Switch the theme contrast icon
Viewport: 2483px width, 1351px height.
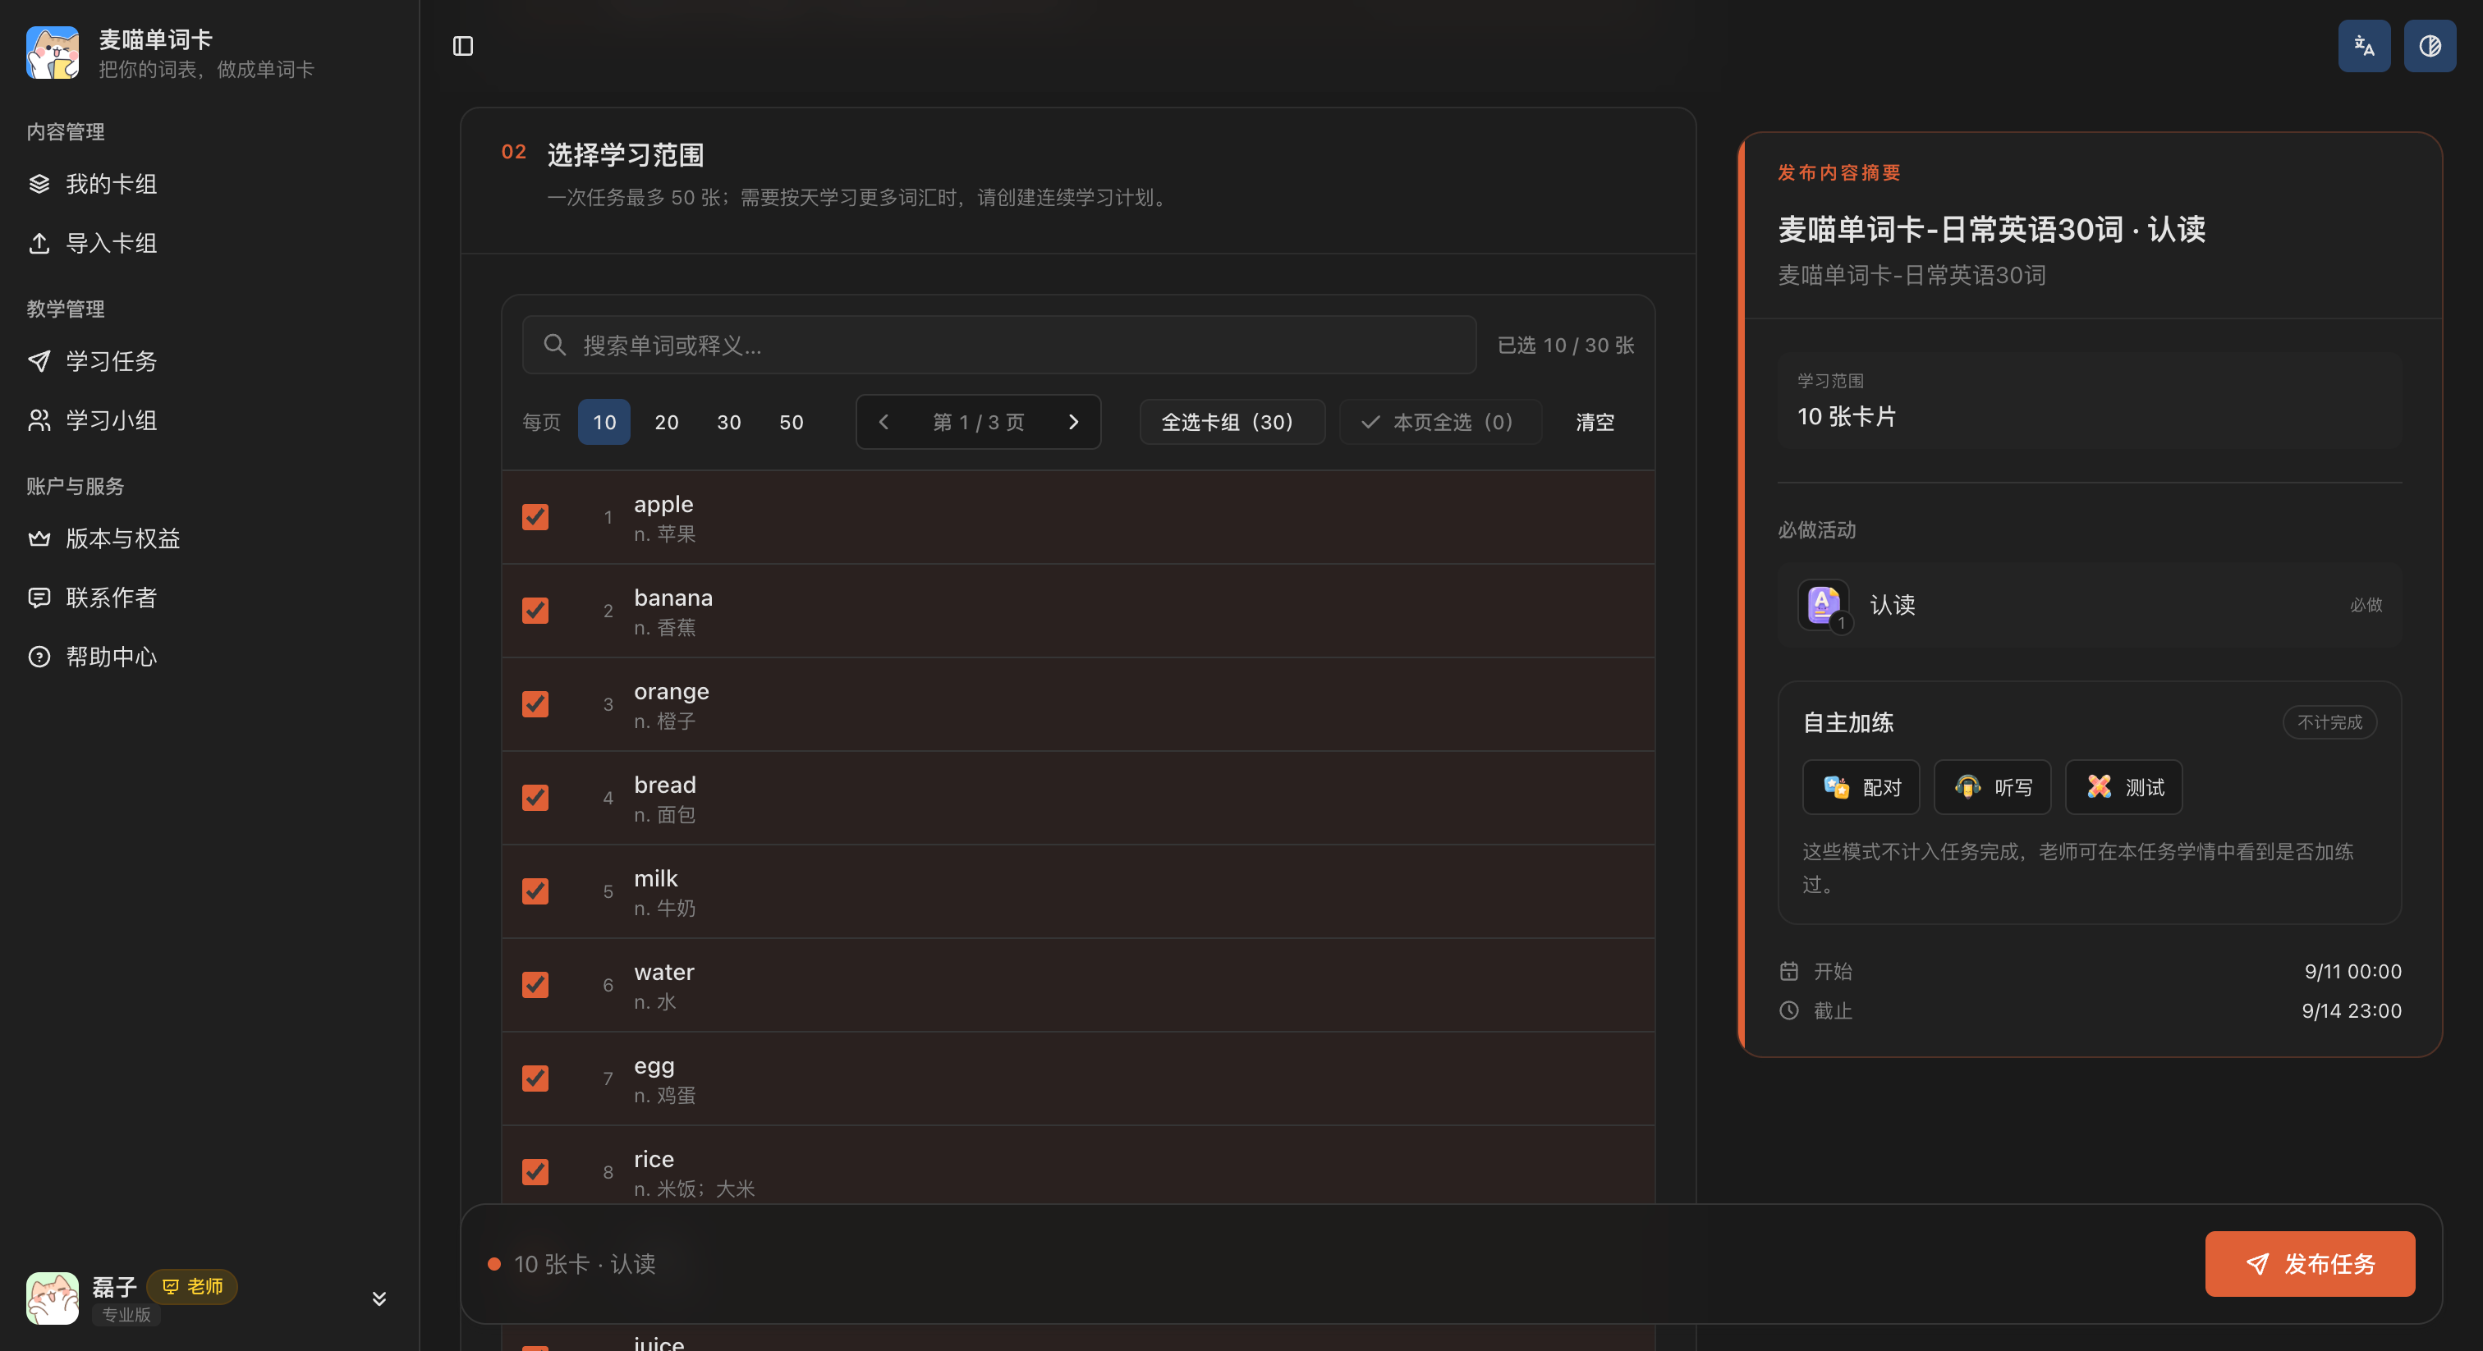[2429, 46]
